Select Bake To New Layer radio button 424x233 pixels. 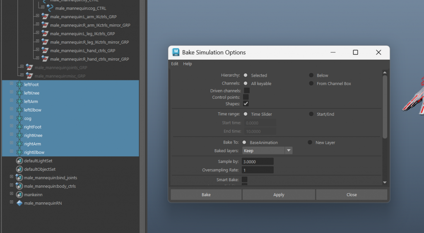[310, 142]
